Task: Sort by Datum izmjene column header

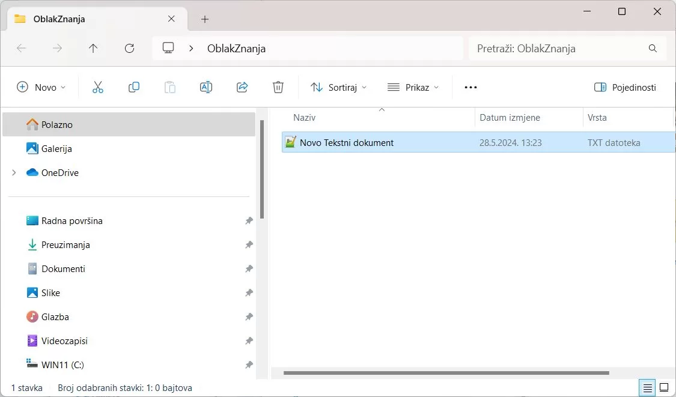Action: [x=510, y=118]
